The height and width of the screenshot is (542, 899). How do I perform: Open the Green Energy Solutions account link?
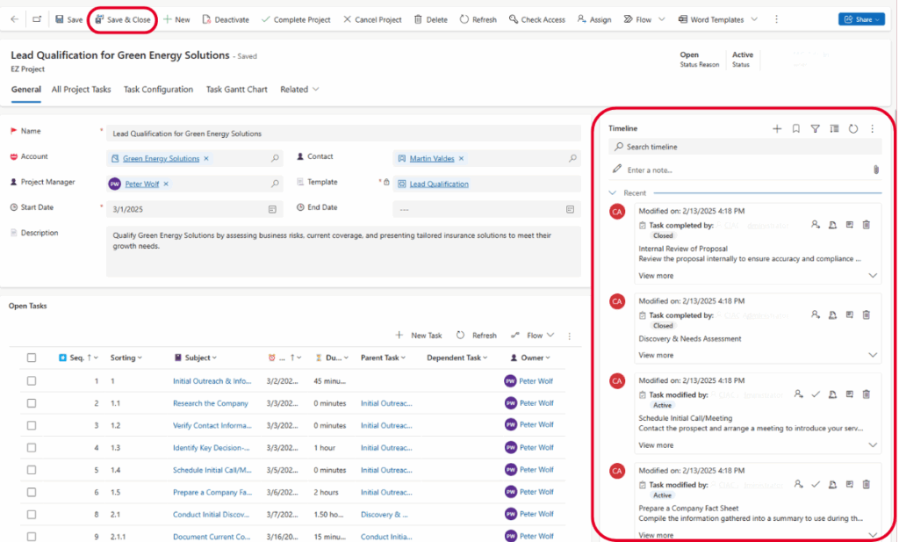[x=161, y=159]
